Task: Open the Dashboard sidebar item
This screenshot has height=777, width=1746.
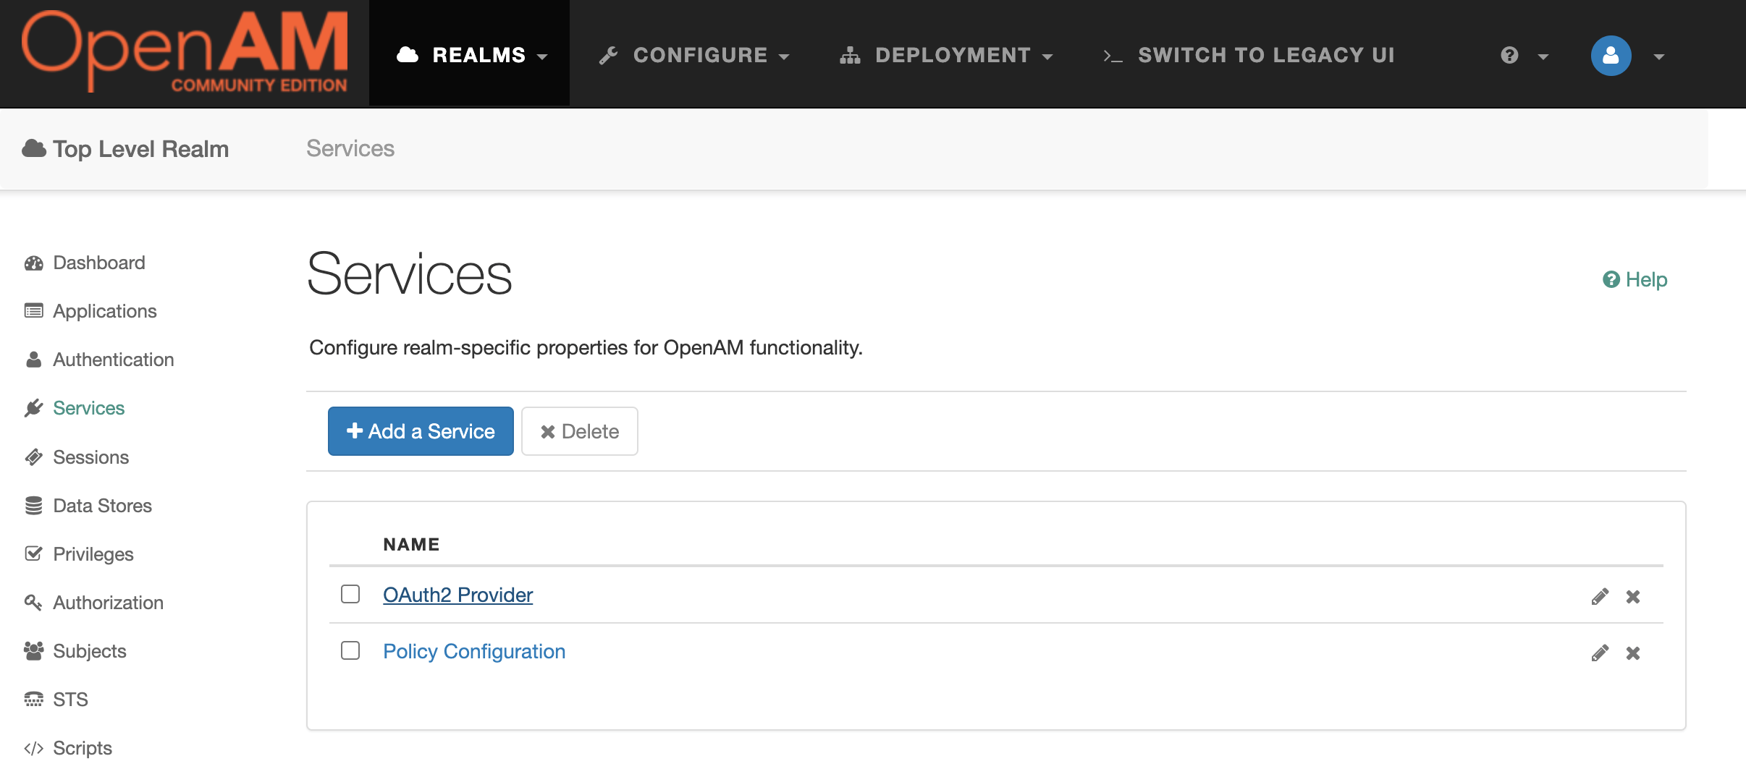Action: 98,263
